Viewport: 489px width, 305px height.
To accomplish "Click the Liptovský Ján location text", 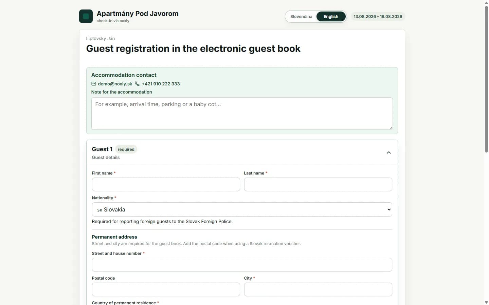I will [100, 38].
